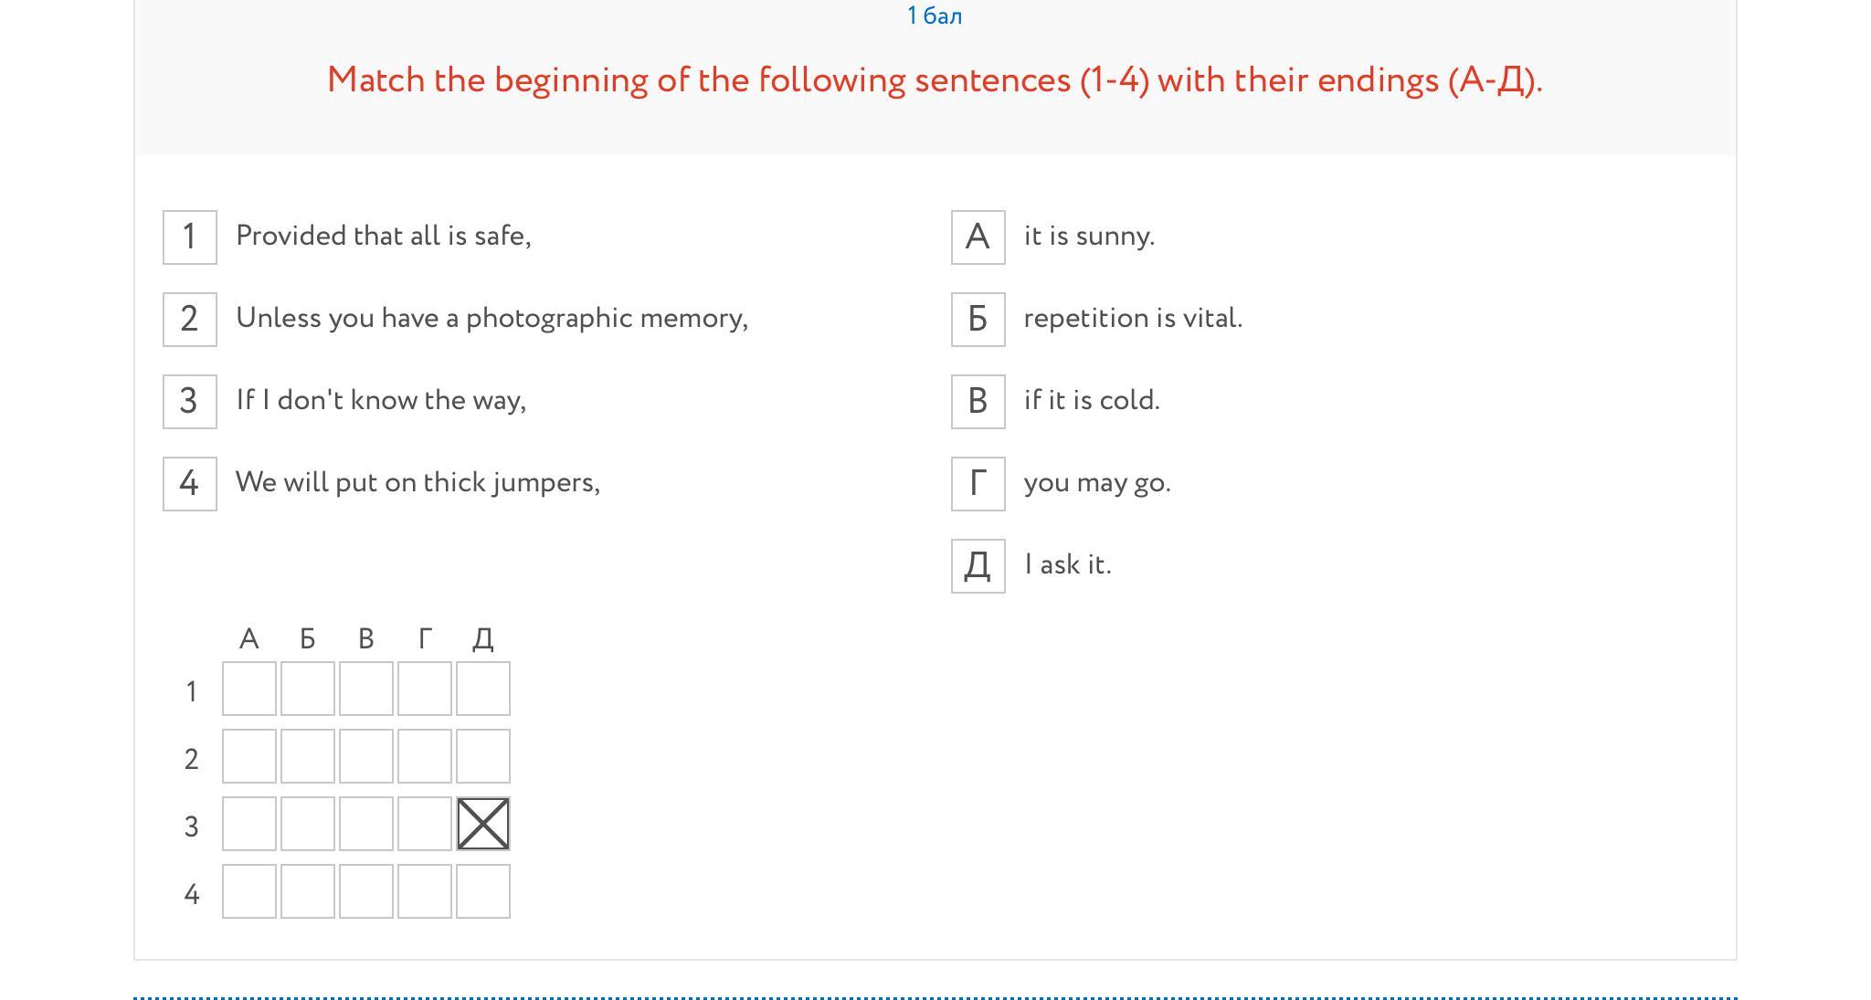Select row 4 column Г in answer grid
The width and height of the screenshot is (1871, 1000).
[425, 891]
